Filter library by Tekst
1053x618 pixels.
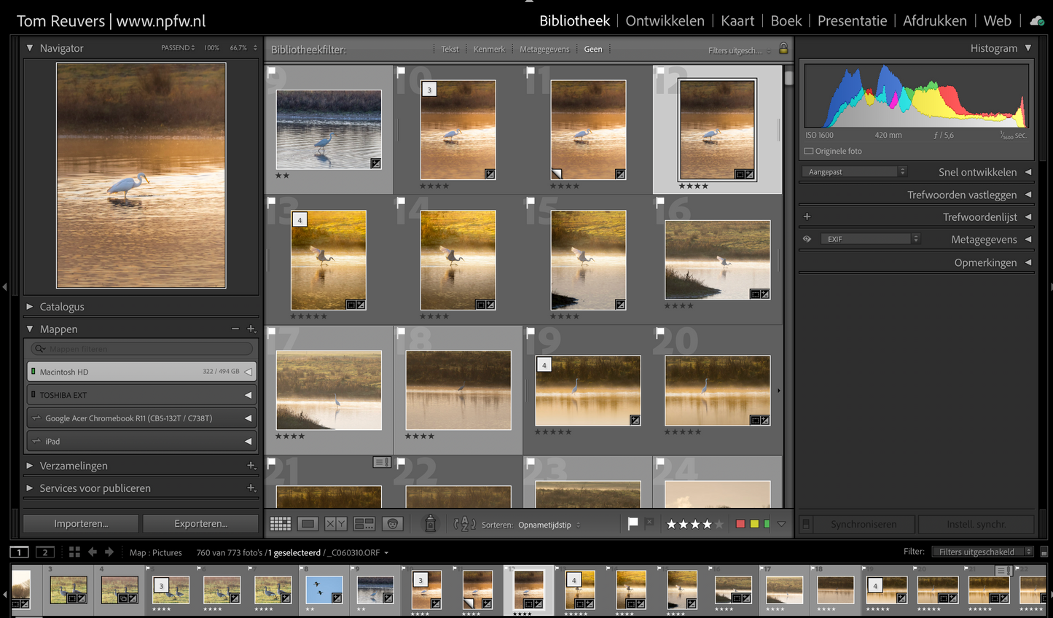point(450,49)
